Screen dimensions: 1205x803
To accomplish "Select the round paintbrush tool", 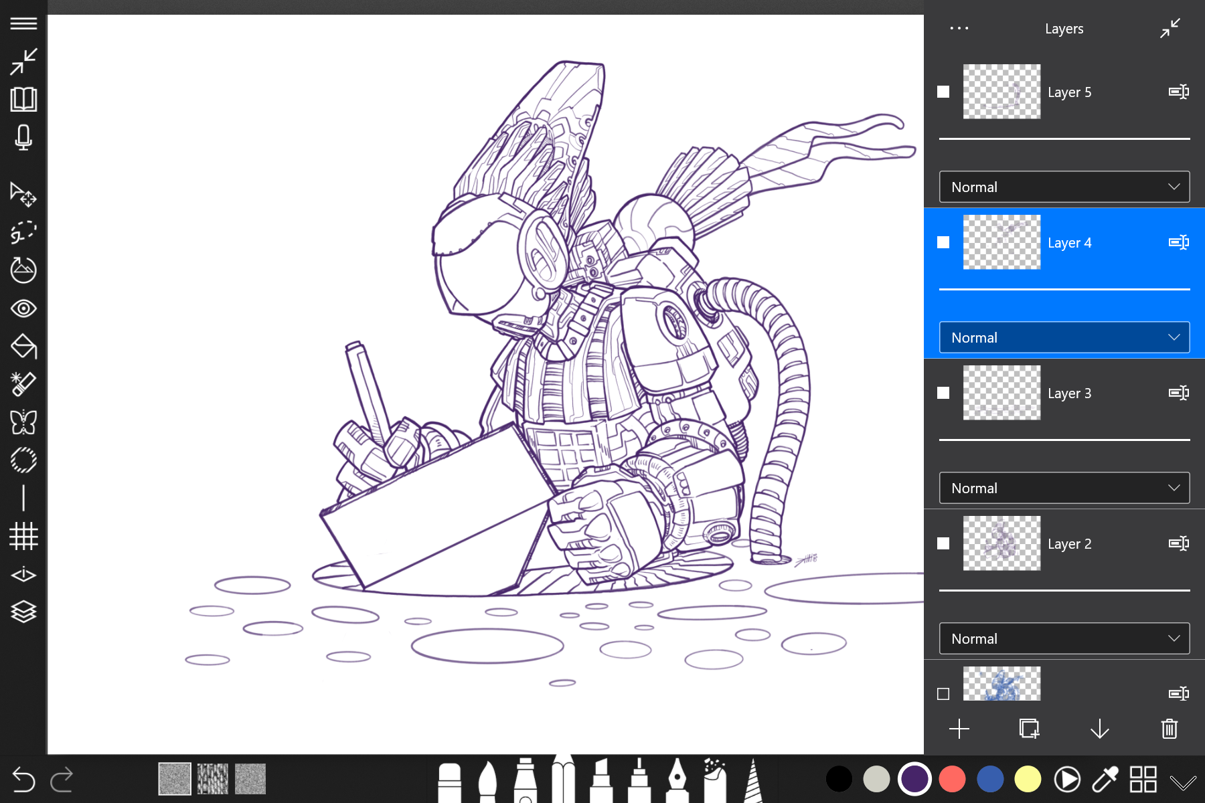I will pyautogui.click(x=487, y=782).
